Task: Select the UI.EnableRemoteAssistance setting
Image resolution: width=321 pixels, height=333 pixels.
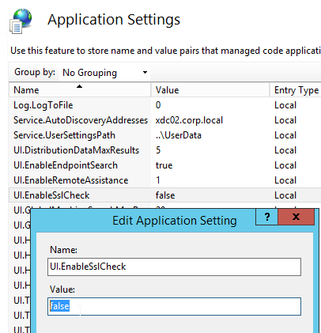Action: 70,180
